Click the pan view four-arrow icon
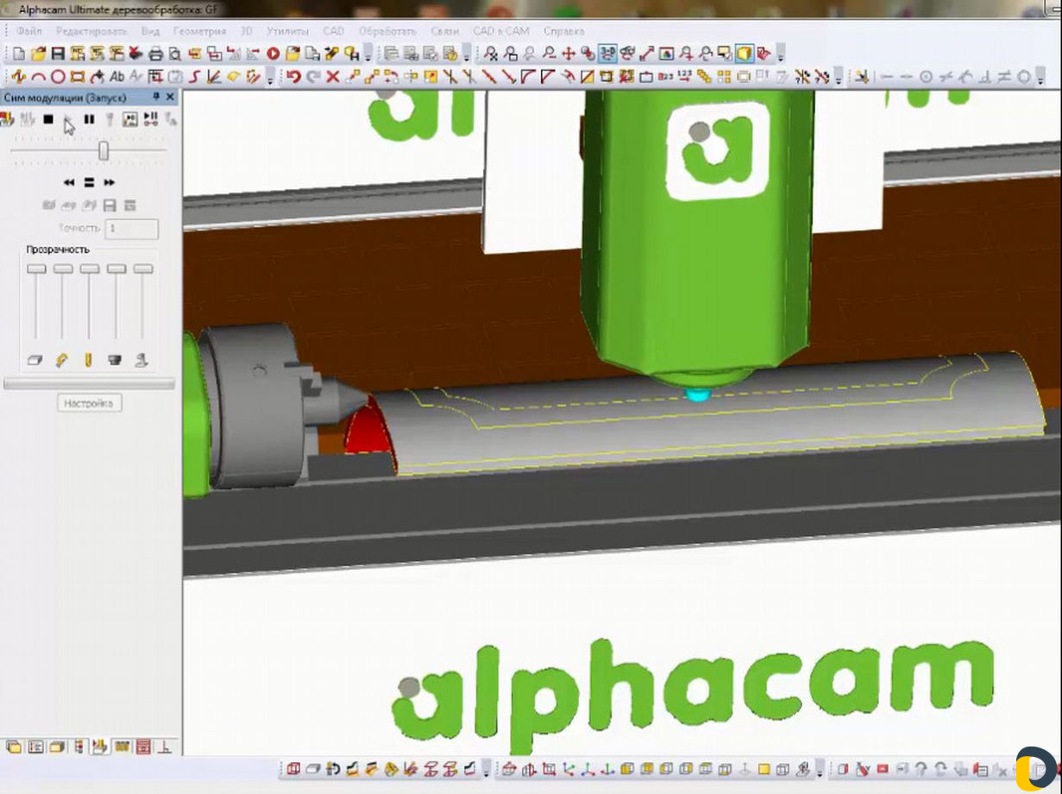1062x794 pixels. (x=569, y=54)
